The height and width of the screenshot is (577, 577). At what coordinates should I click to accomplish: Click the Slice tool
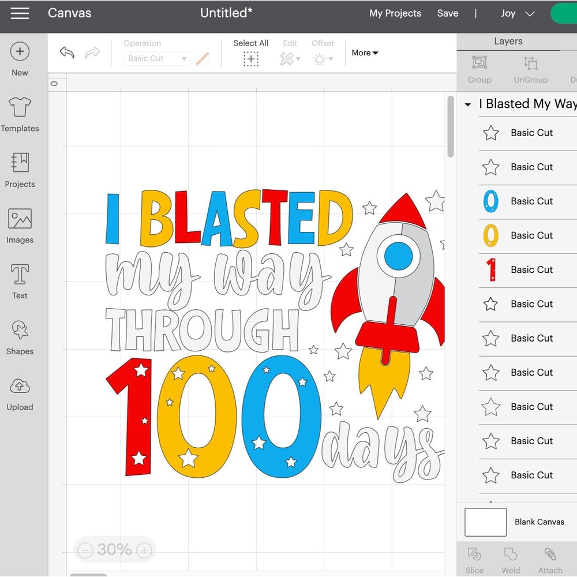(474, 559)
